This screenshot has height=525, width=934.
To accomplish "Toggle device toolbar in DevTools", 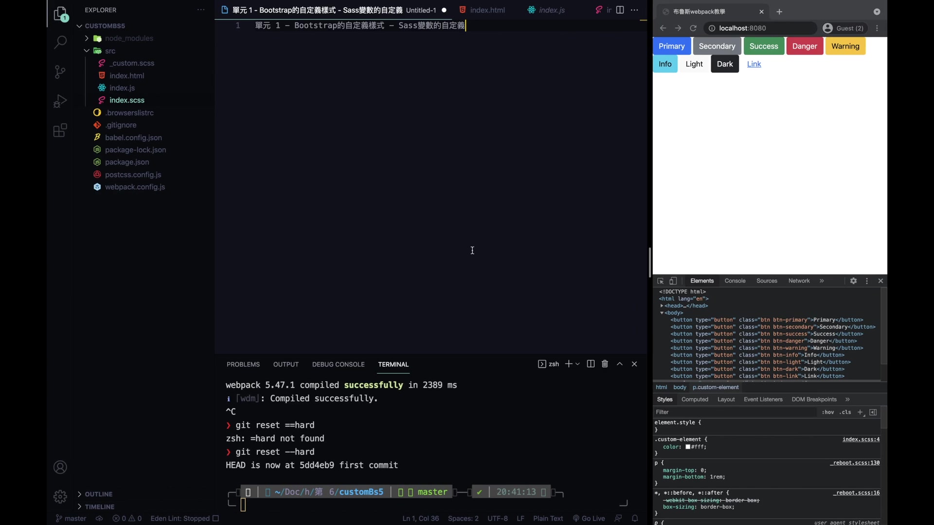I will click(x=673, y=281).
